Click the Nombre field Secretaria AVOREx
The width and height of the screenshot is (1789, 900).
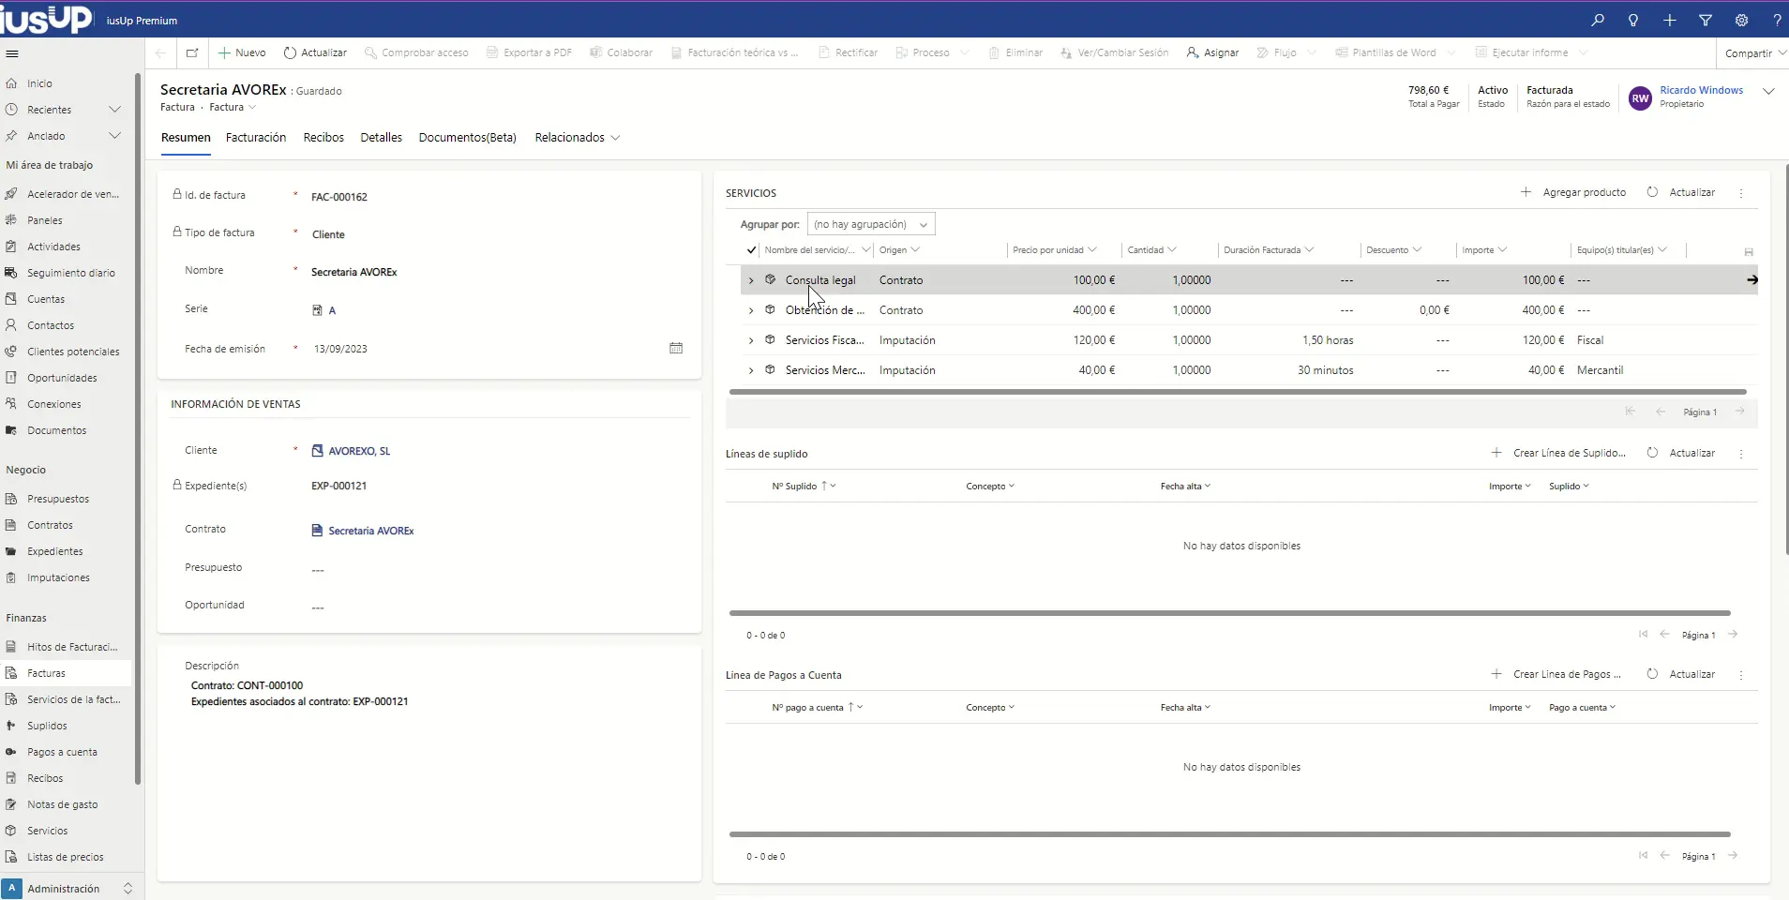pyautogui.click(x=354, y=272)
